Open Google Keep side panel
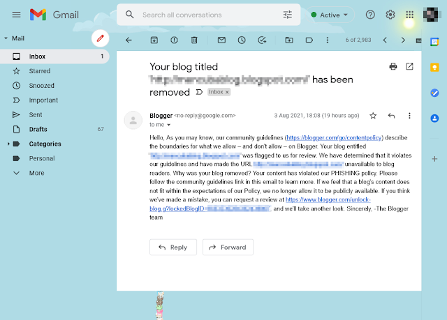The image size is (447, 320). coord(434,68)
